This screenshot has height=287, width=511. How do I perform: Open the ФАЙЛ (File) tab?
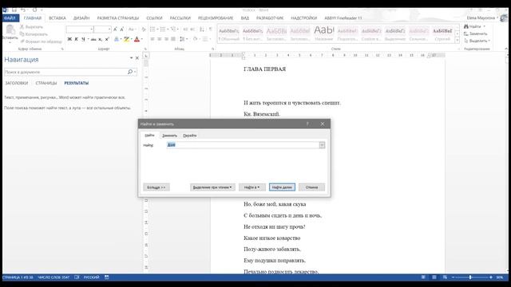(x=10, y=18)
